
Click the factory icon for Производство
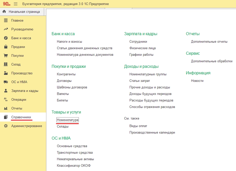pos(6,73)
